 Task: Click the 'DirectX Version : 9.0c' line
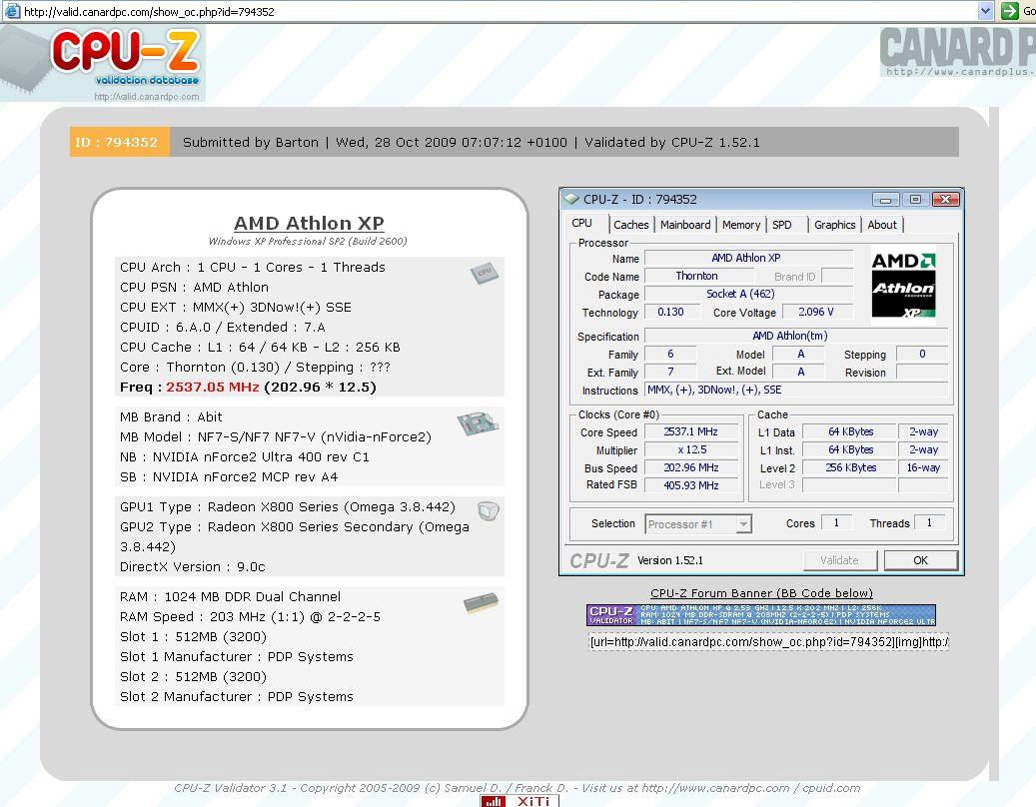[x=192, y=566]
